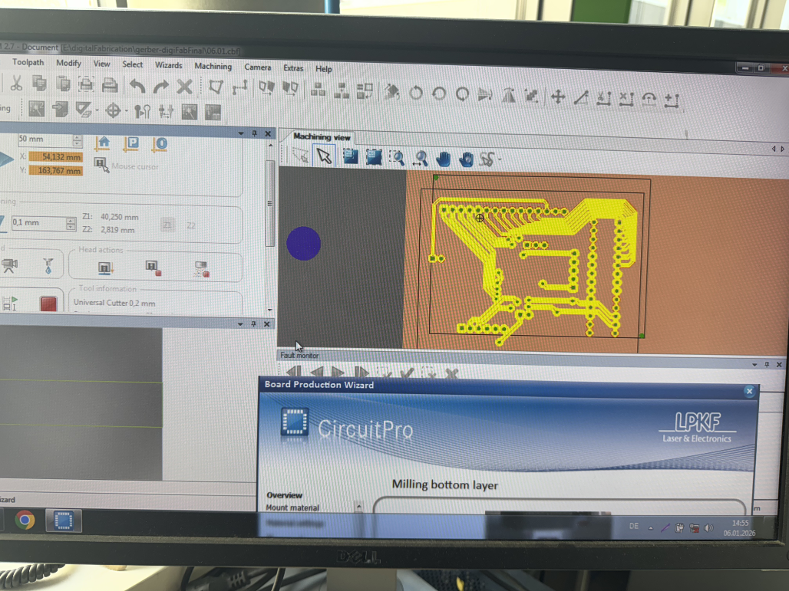This screenshot has height=591, width=789.
Task: Click the red stop button
Action: [48, 304]
